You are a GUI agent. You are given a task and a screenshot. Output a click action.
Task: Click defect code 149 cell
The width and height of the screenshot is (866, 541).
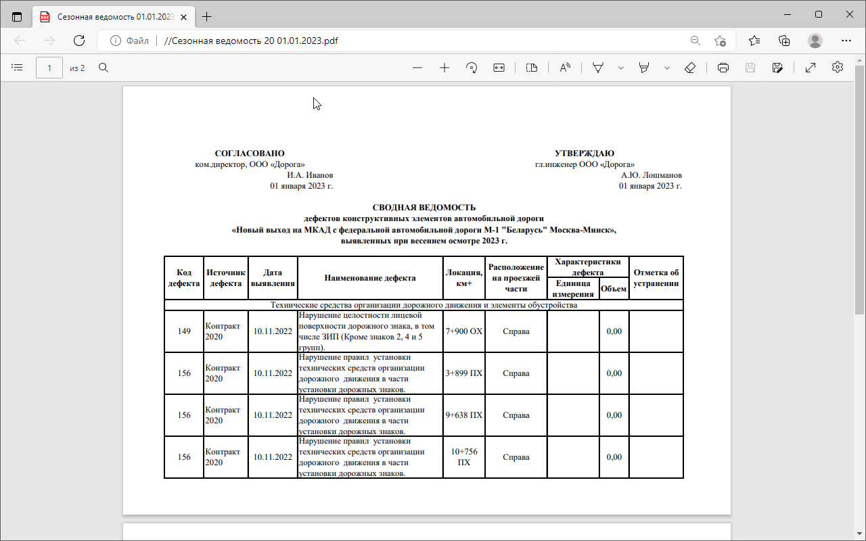[x=184, y=331]
